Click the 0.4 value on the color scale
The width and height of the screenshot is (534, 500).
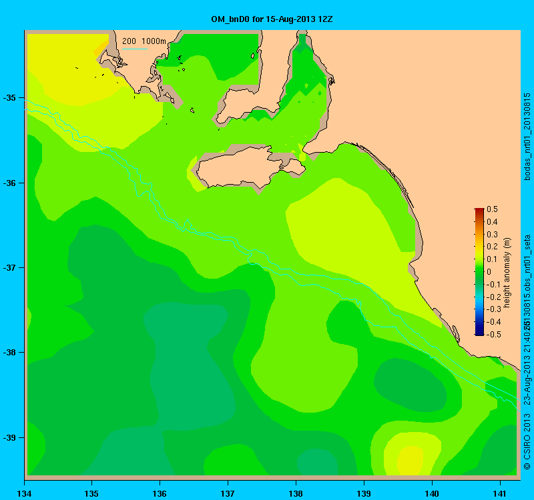(x=492, y=222)
